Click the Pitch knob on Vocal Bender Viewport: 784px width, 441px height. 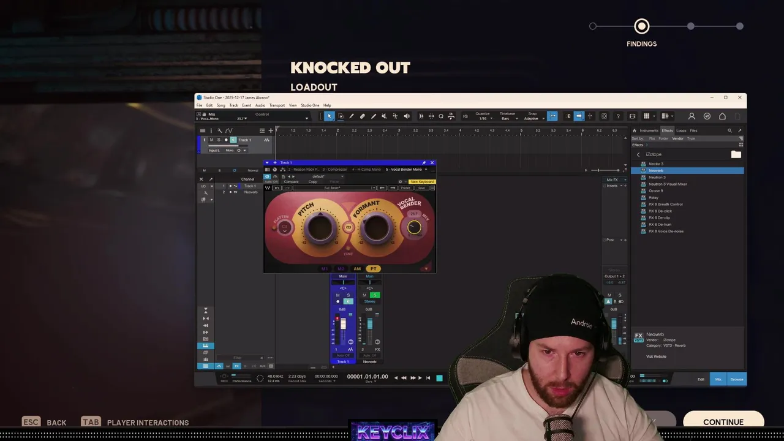pyautogui.click(x=319, y=227)
